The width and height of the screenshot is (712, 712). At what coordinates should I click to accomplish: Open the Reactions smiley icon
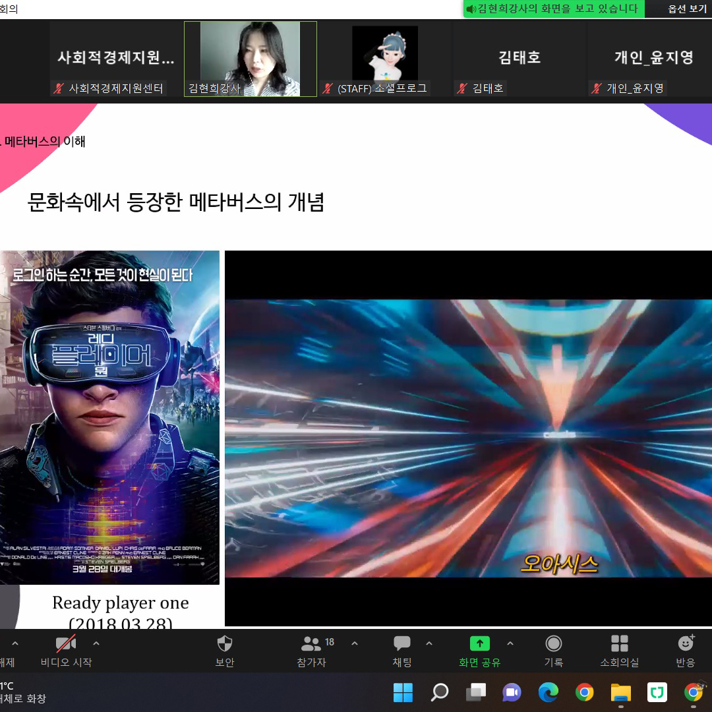coord(686,643)
